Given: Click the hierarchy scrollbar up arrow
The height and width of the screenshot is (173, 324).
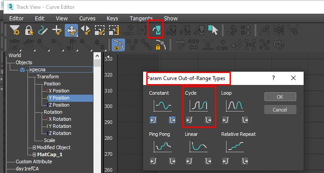Looking at the screenshot, I should pos(97,56).
